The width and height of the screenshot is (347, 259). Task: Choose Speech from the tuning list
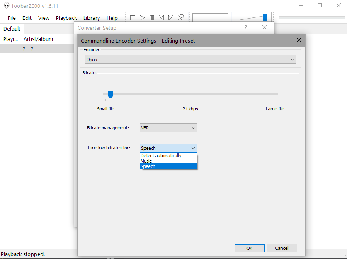click(x=168, y=166)
